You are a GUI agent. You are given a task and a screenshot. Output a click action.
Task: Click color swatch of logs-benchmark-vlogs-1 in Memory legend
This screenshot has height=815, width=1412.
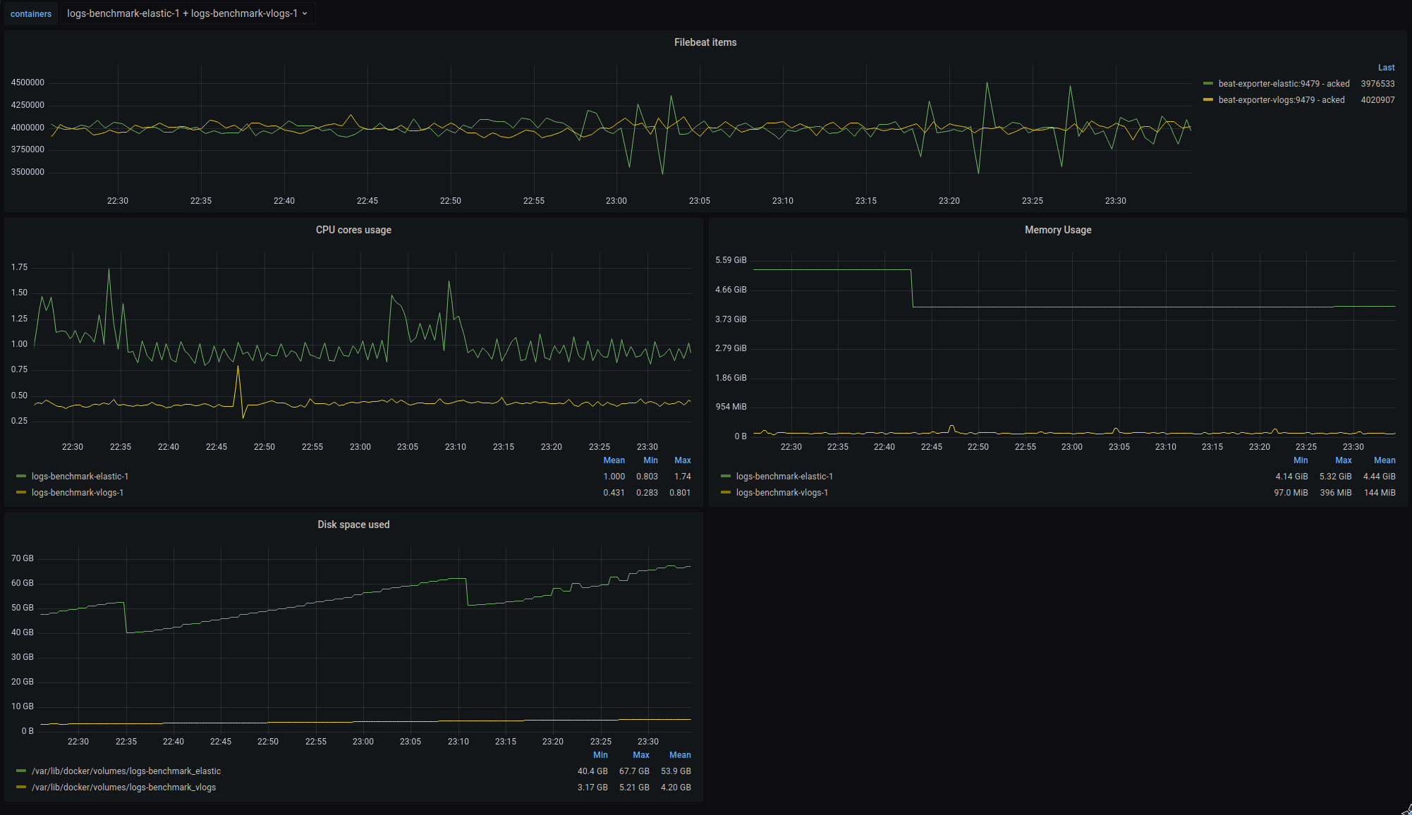click(726, 493)
